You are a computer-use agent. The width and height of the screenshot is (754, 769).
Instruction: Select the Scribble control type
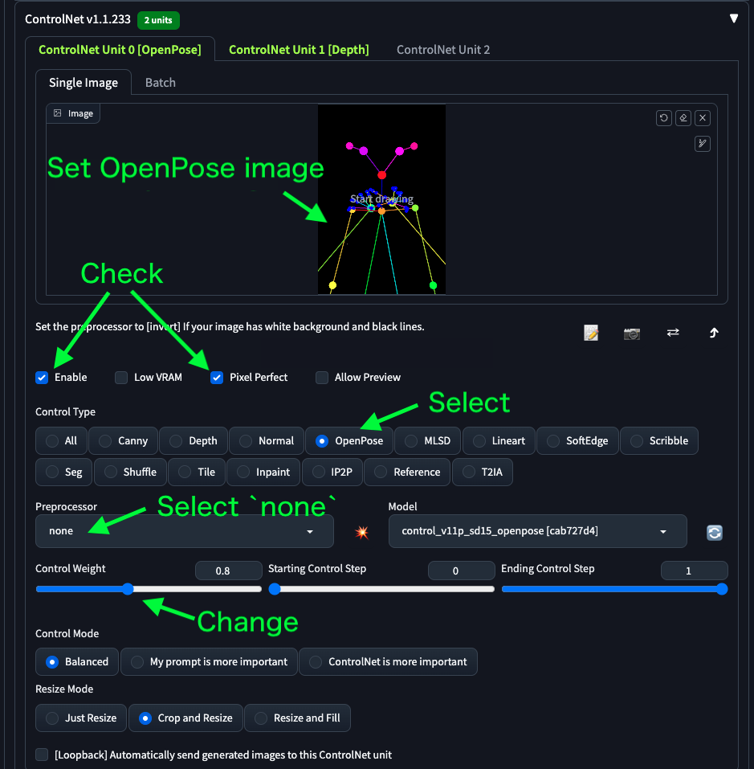pyautogui.click(x=659, y=441)
